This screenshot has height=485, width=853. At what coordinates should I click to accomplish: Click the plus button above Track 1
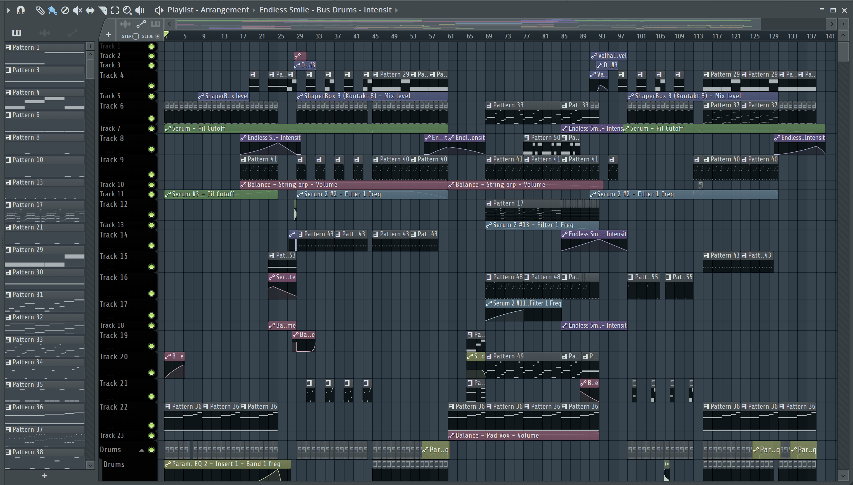(108, 35)
